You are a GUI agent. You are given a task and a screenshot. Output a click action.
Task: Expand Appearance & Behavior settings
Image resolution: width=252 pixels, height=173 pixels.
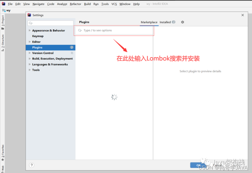30,30
